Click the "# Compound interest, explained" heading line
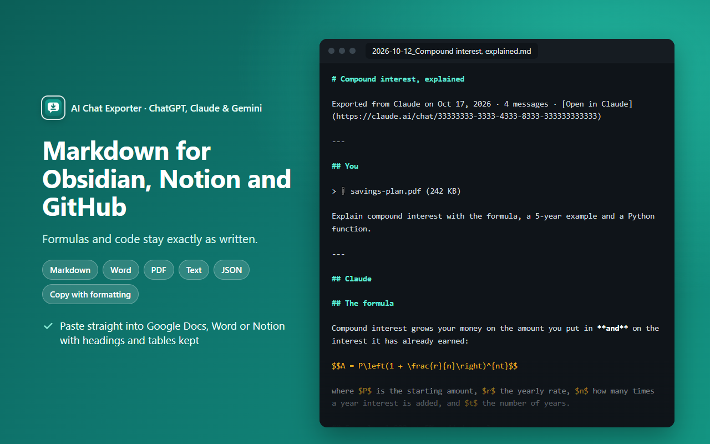 398,79
